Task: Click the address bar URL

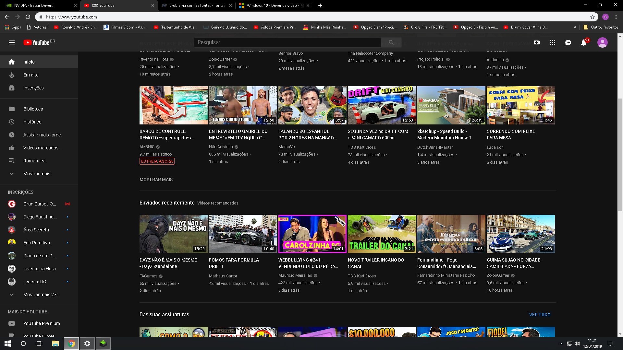Action: pos(71,17)
